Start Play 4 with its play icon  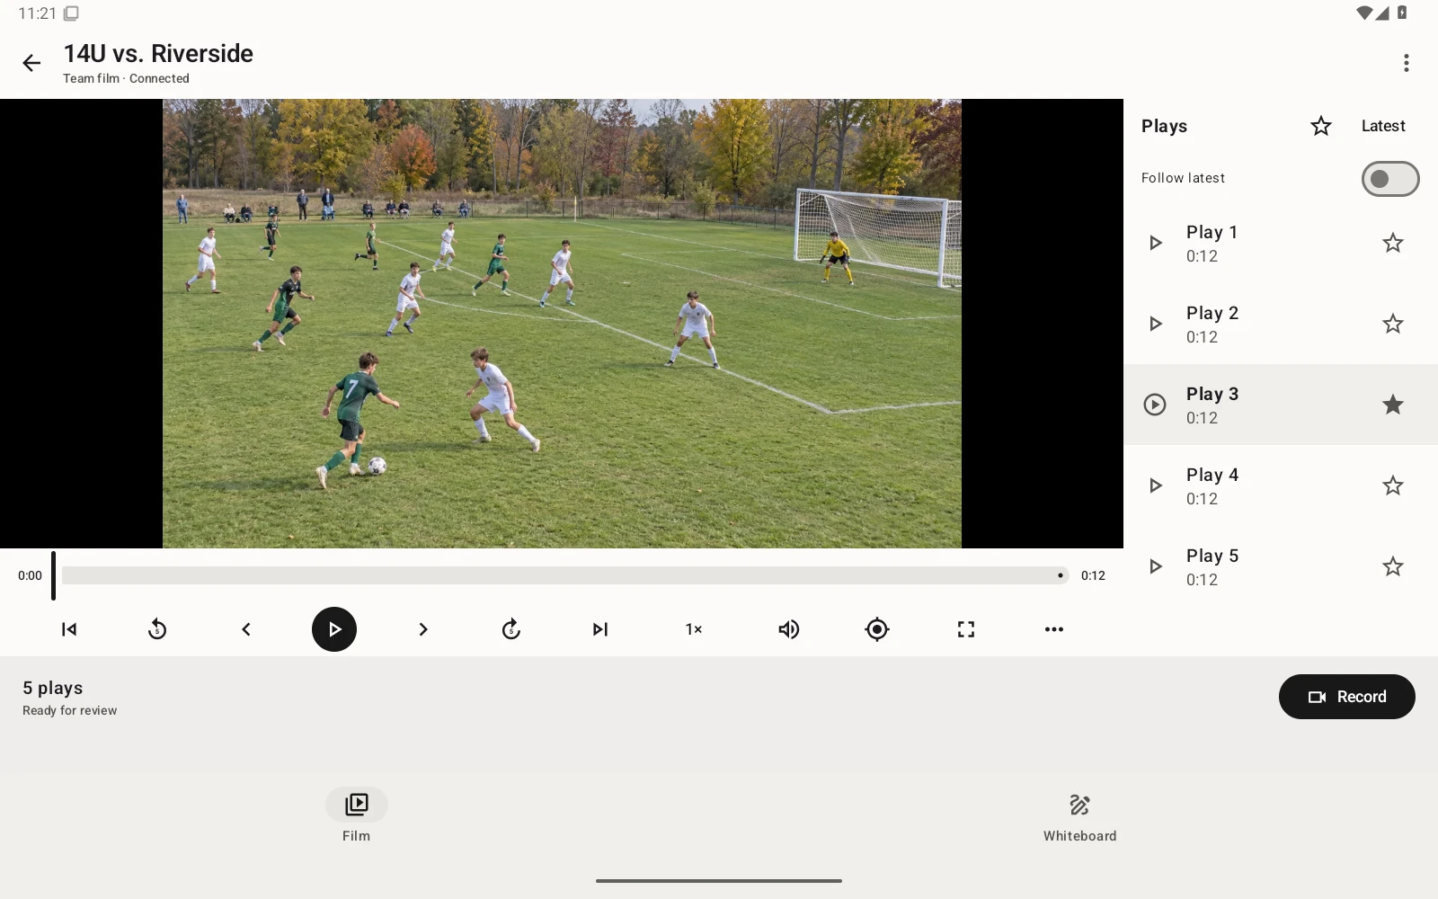(1156, 485)
